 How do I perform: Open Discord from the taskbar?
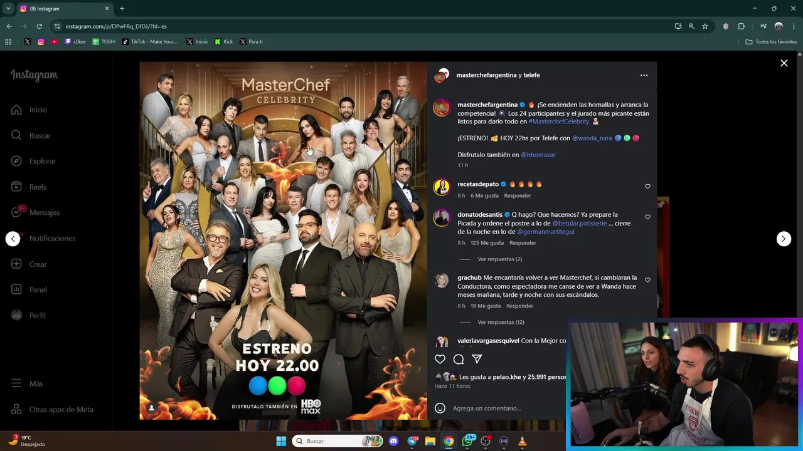tap(393, 441)
